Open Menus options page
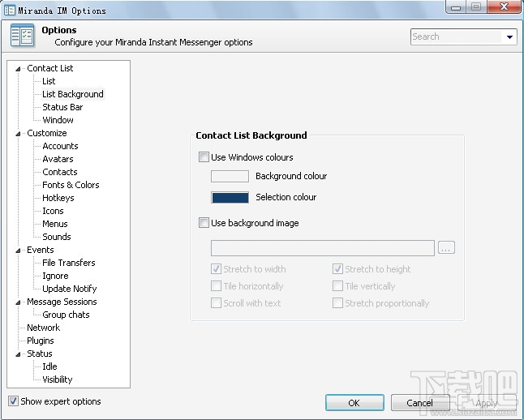524x420 pixels. click(55, 224)
